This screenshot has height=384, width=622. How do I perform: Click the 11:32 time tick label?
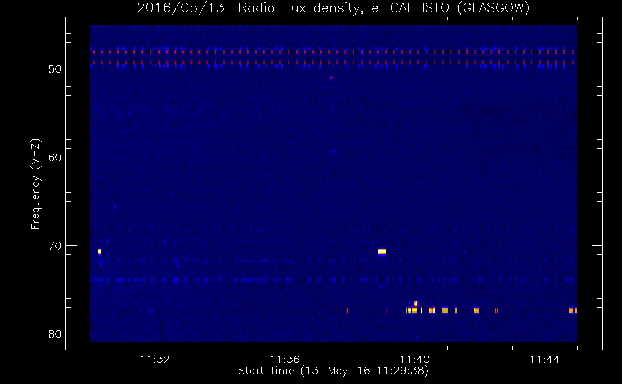coord(155,360)
